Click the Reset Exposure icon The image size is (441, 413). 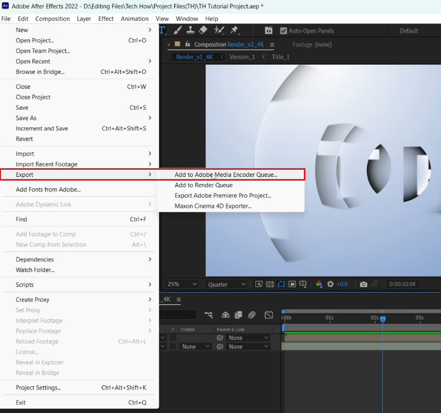pyautogui.click(x=330, y=284)
